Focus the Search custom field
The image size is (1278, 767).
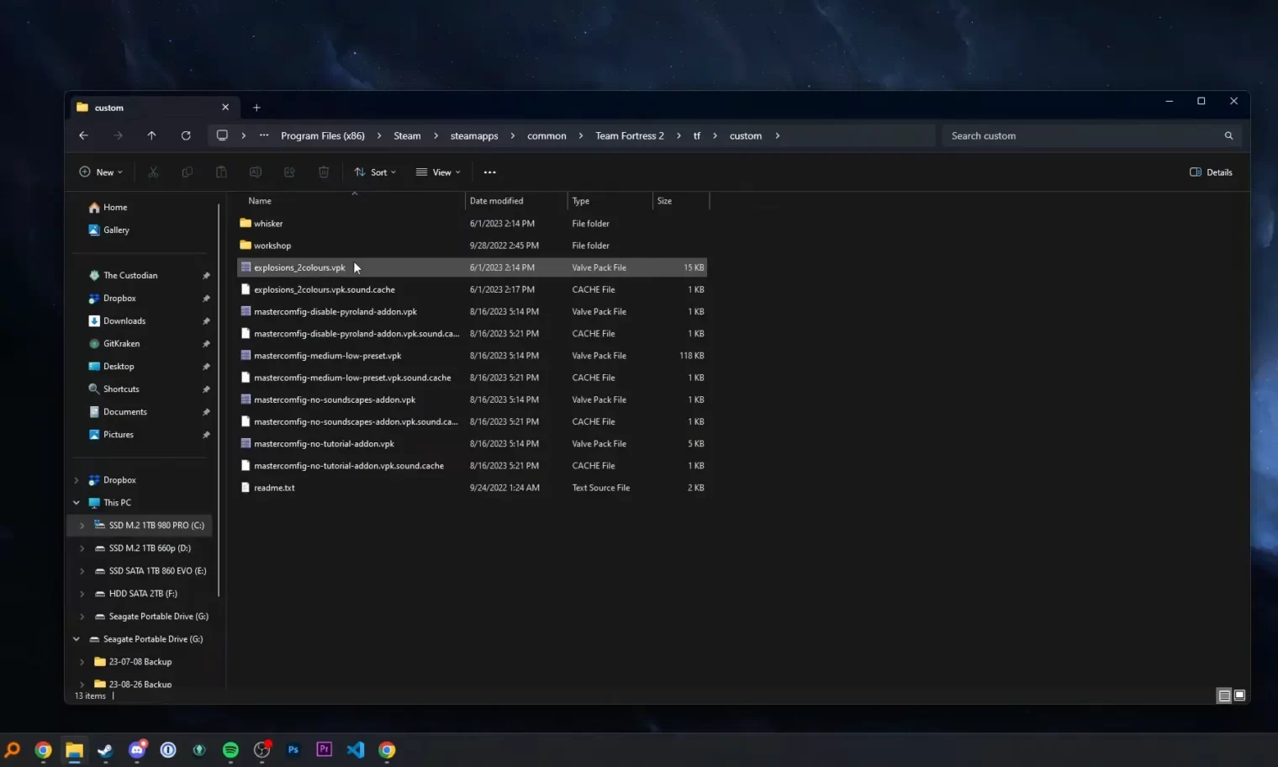1091,135
